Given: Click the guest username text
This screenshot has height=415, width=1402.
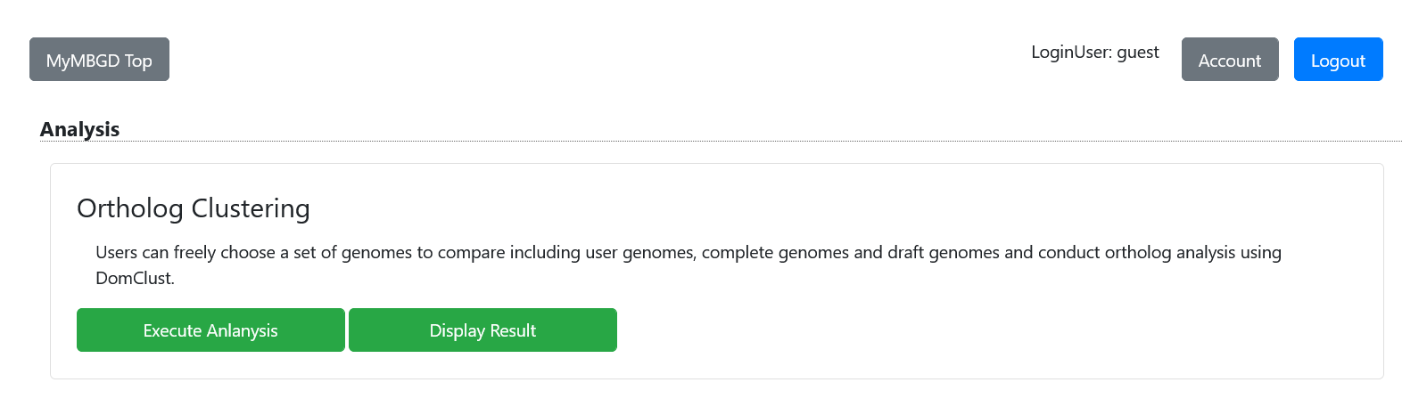Looking at the screenshot, I should pyautogui.click(x=1138, y=53).
